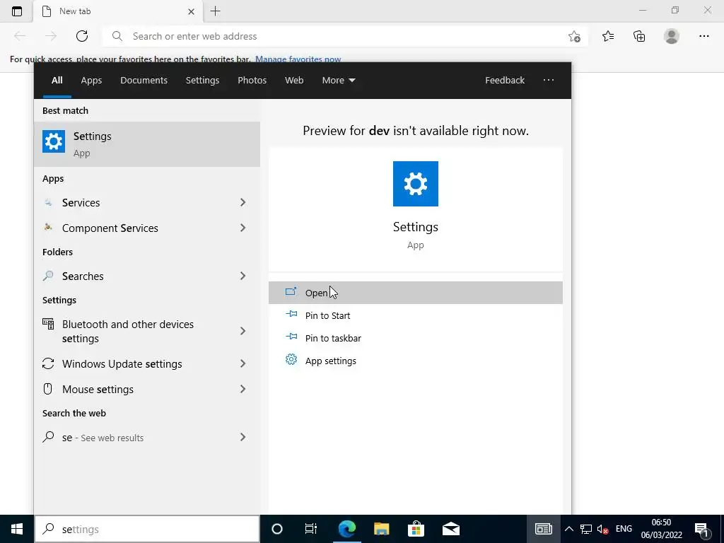The width and height of the screenshot is (724, 543).
Task: Click the network status tray icon
Action: 586,529
